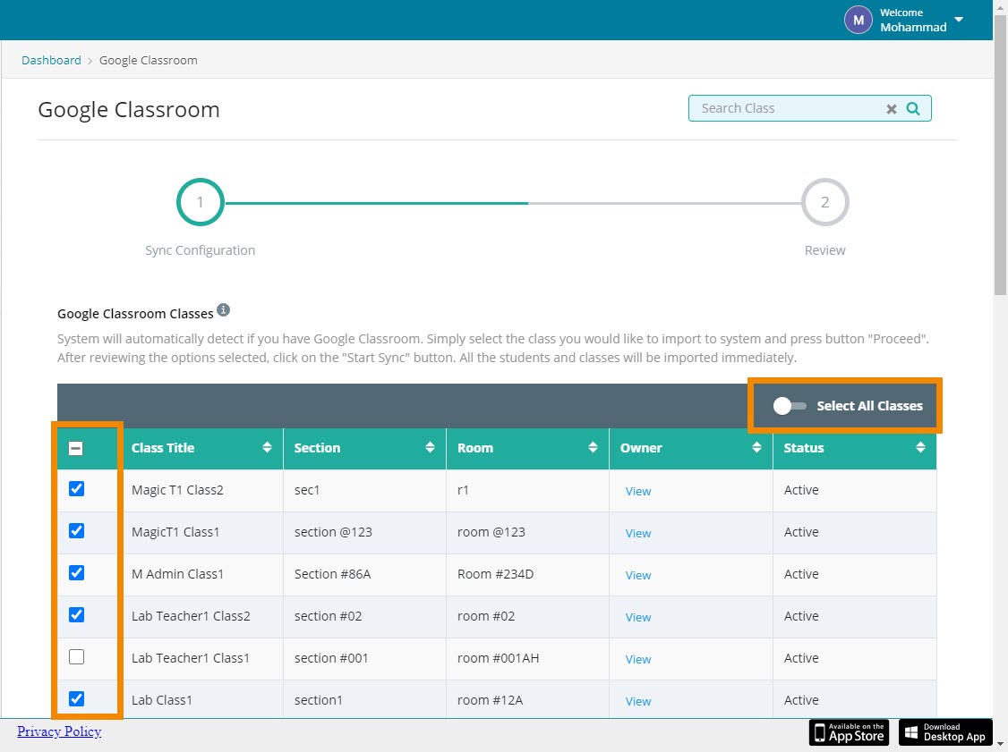Click step 2 Review circle
1008x752 pixels.
click(x=824, y=203)
